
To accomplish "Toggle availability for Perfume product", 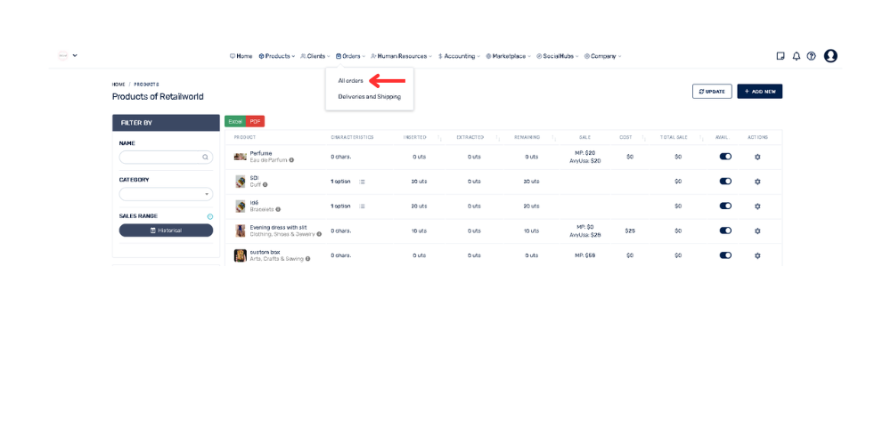I will tap(725, 157).
